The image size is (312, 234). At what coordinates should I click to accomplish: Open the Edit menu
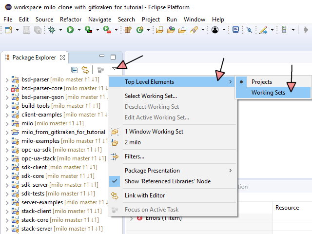pos(24,19)
